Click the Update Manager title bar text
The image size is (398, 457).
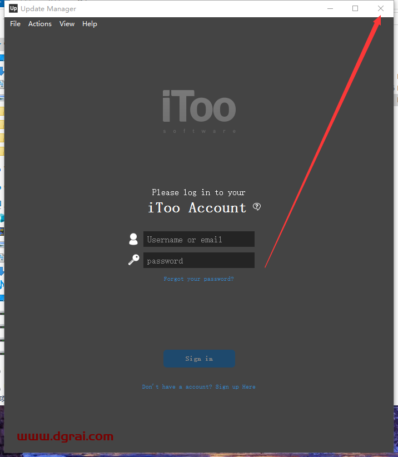[x=48, y=9]
